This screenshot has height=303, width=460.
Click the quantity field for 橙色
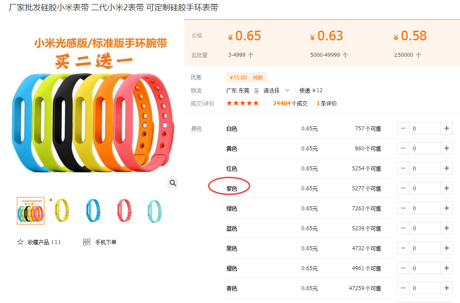[425, 268]
